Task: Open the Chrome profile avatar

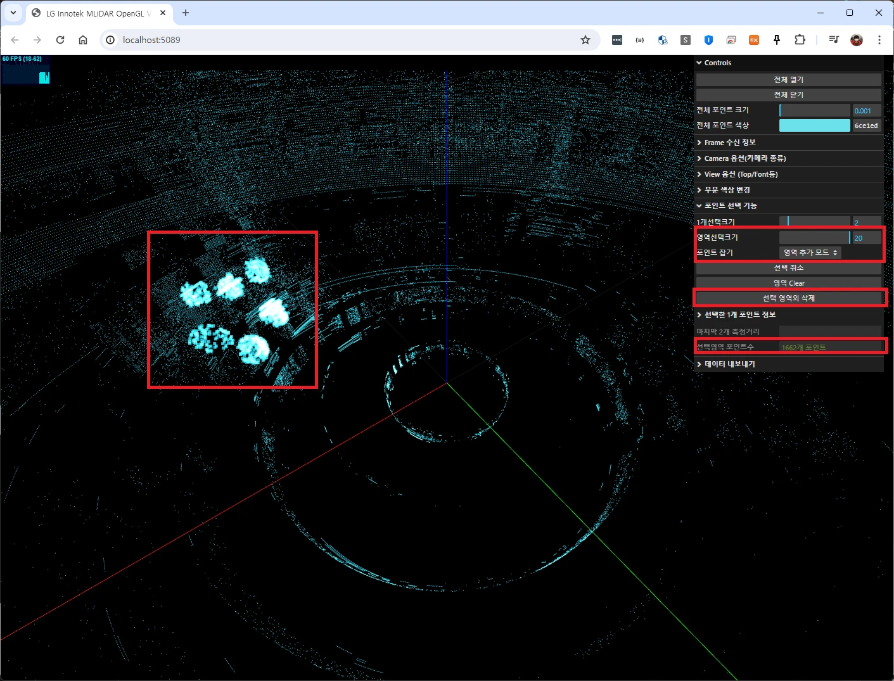Action: click(x=857, y=40)
